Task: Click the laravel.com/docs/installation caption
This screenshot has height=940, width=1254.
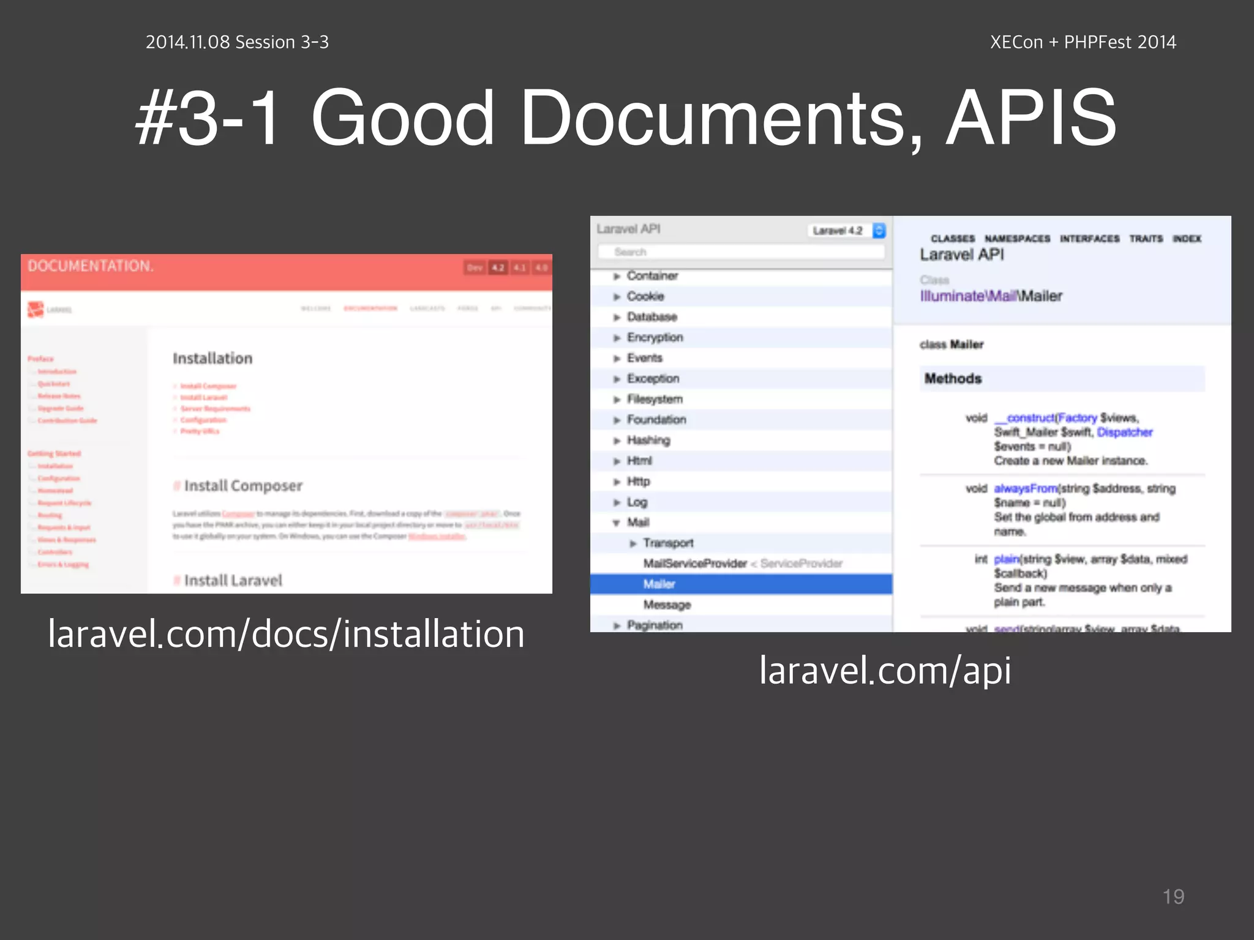Action: [x=286, y=635]
